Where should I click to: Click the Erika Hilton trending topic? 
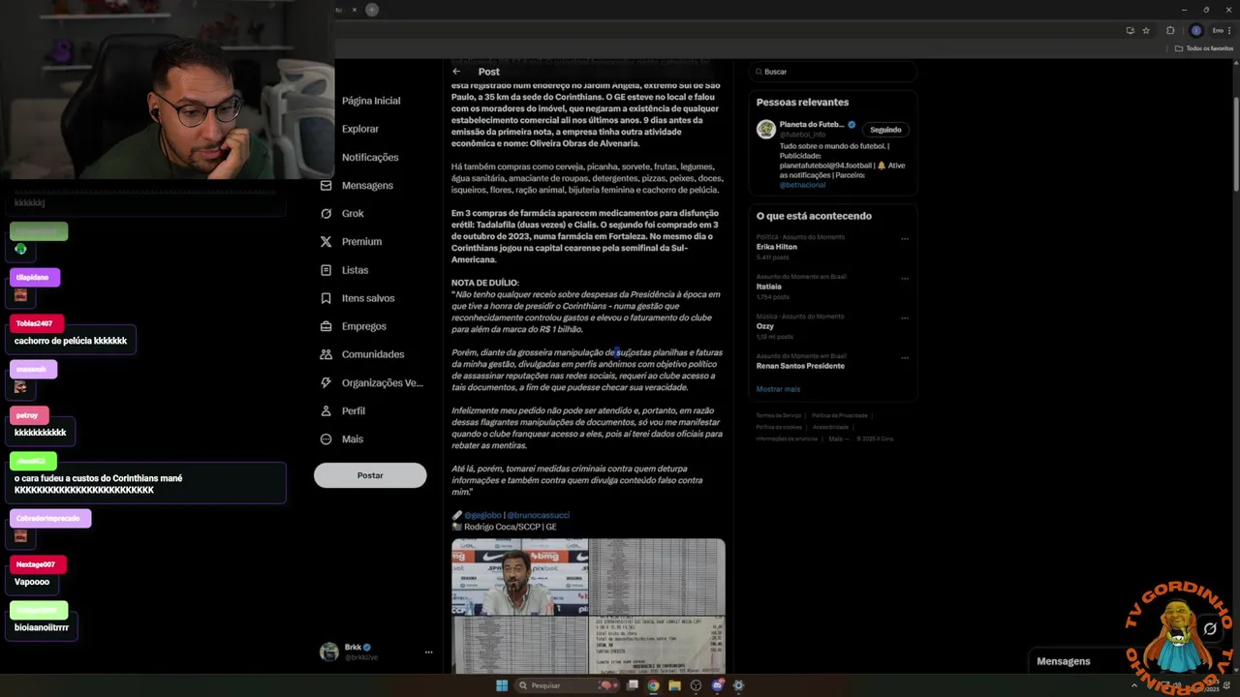(x=777, y=247)
